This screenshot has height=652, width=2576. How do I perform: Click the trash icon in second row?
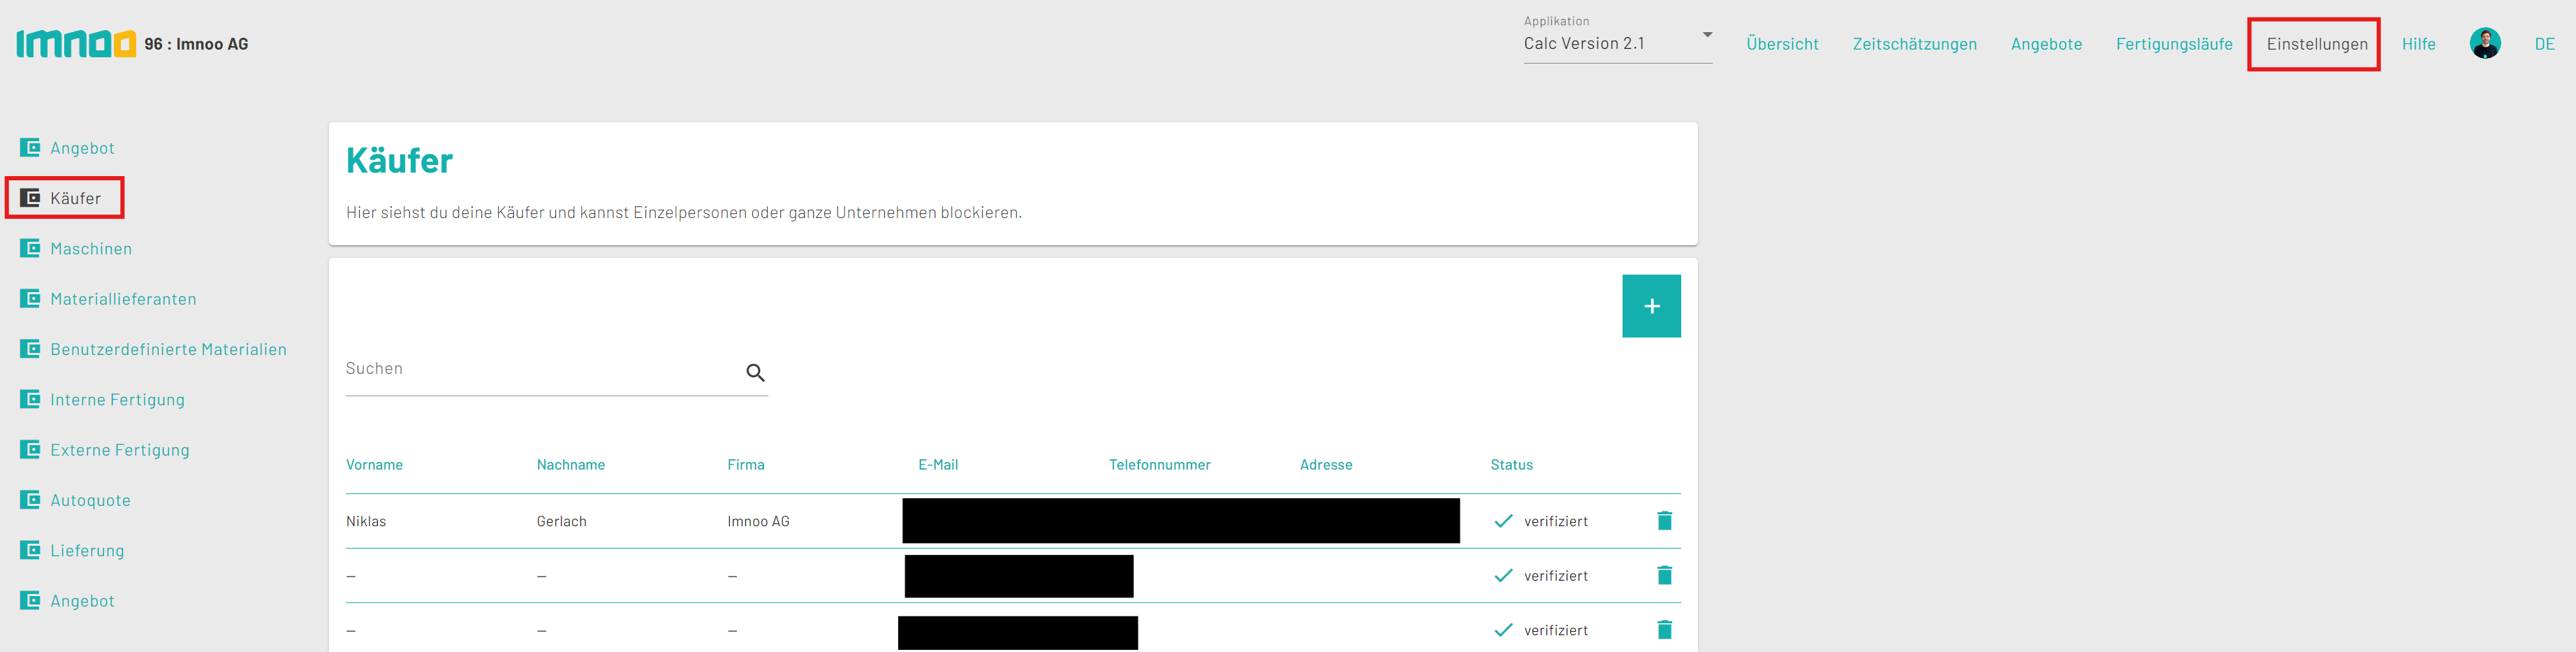click(x=1664, y=575)
